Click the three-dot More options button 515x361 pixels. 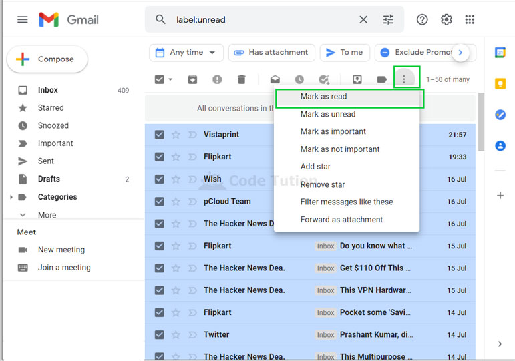tap(404, 79)
